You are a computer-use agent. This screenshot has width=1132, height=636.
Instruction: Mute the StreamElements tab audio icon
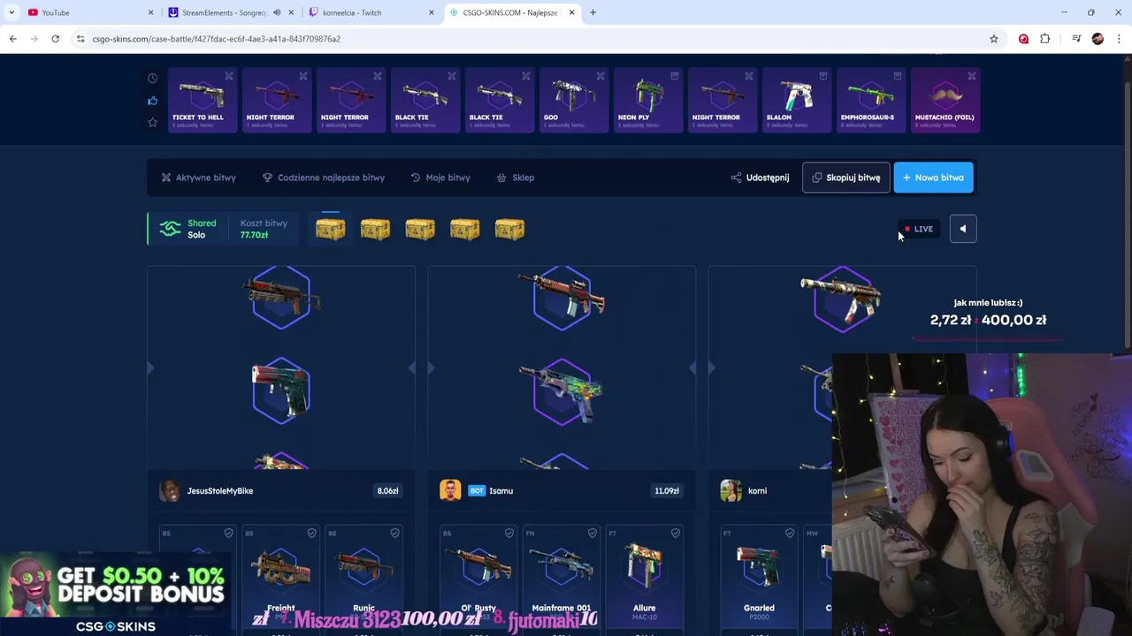pos(277,12)
